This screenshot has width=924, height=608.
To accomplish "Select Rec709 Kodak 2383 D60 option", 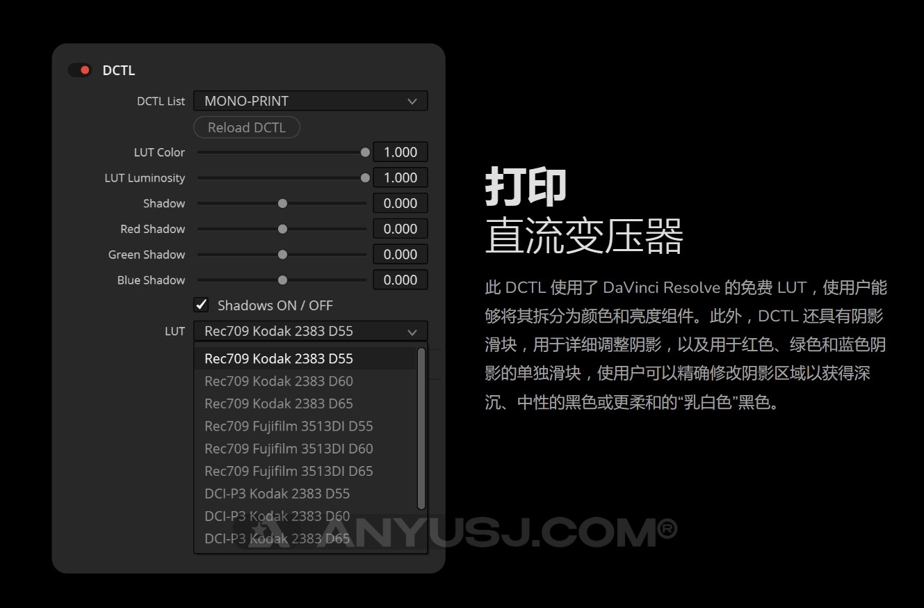I will (x=305, y=381).
